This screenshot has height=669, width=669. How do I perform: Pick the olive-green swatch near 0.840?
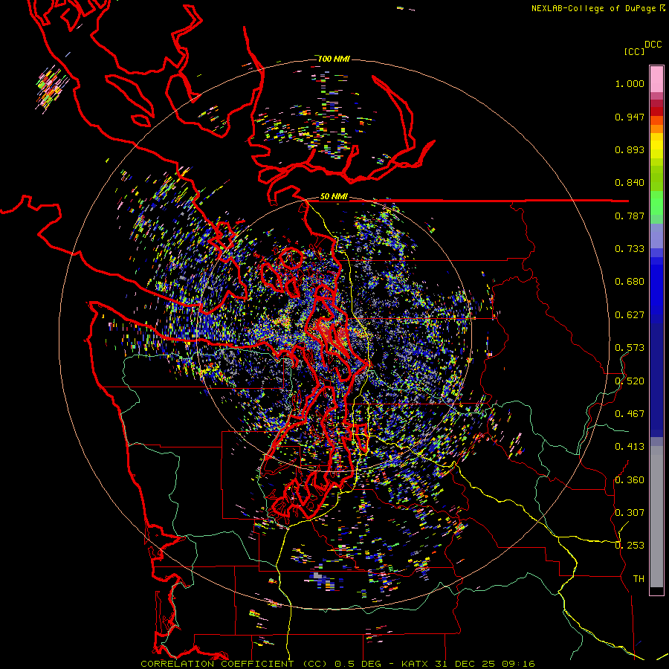click(x=656, y=178)
